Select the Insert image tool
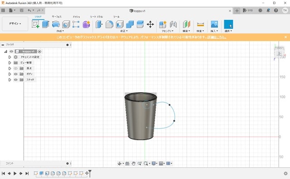This screenshot has height=179, width=290. [x=214, y=24]
